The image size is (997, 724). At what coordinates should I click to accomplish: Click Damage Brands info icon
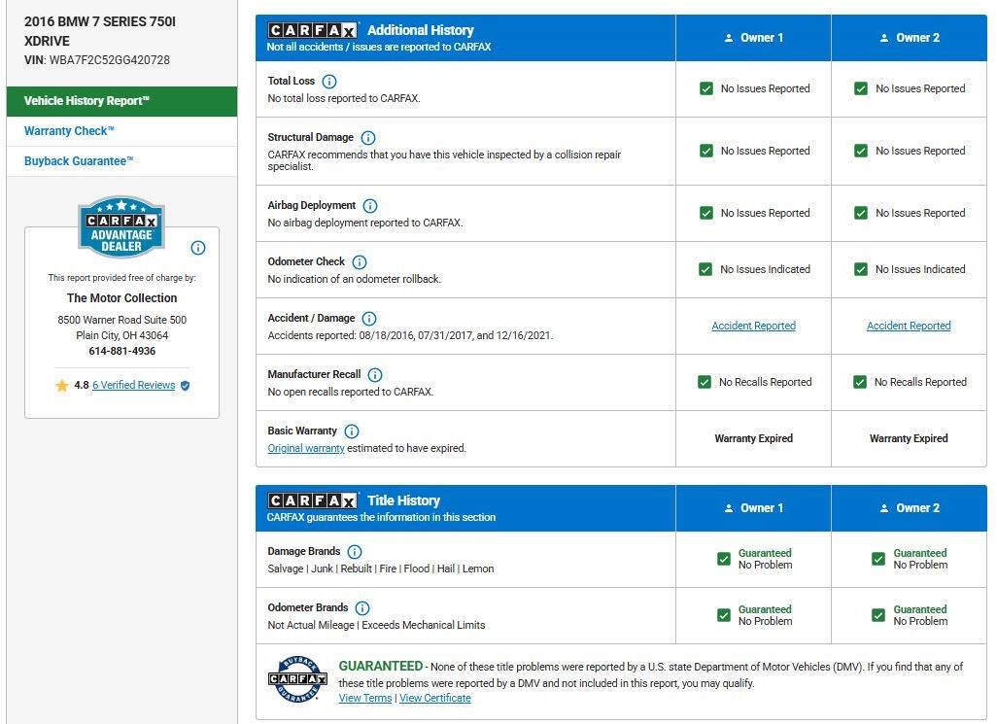(x=355, y=552)
